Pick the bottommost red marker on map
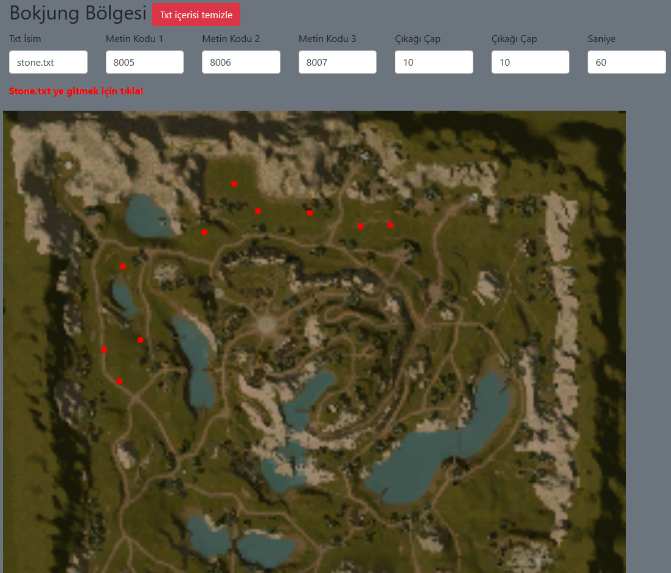This screenshot has height=573, width=671. 119,381
